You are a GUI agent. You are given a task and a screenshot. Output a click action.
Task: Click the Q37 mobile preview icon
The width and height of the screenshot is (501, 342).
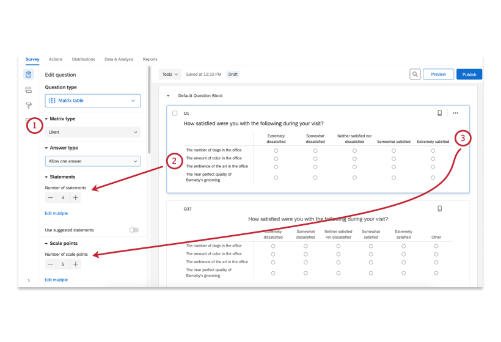439,208
